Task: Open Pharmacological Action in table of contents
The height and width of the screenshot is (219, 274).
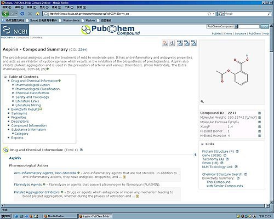Action: 32,85
